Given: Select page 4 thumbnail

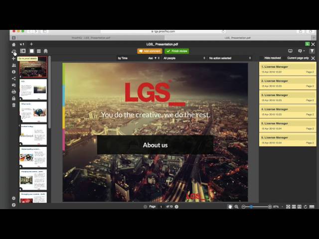Looking at the screenshot, I should tap(33, 134).
